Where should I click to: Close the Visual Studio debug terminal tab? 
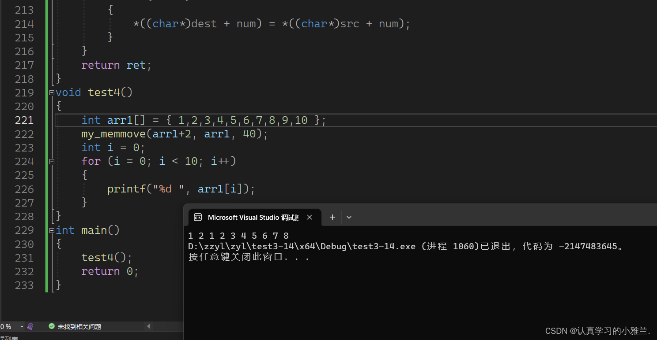point(310,217)
